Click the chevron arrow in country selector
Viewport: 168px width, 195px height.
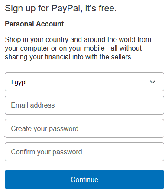point(152,82)
